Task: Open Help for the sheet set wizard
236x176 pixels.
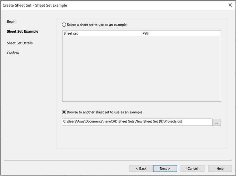Action: pos(220,168)
